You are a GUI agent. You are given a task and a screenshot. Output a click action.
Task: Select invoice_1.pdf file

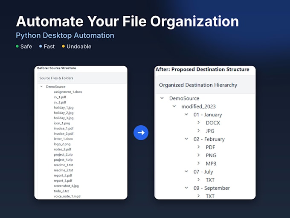coord(64,128)
